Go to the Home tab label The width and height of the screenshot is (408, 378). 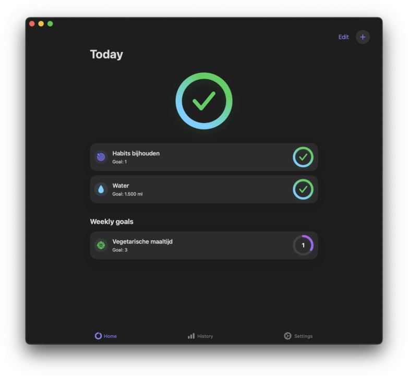(110, 336)
